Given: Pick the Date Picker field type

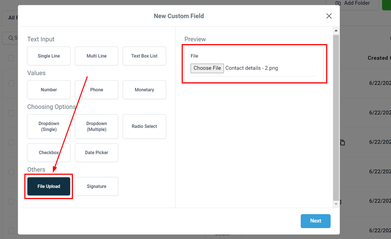Looking at the screenshot, I should [96, 153].
